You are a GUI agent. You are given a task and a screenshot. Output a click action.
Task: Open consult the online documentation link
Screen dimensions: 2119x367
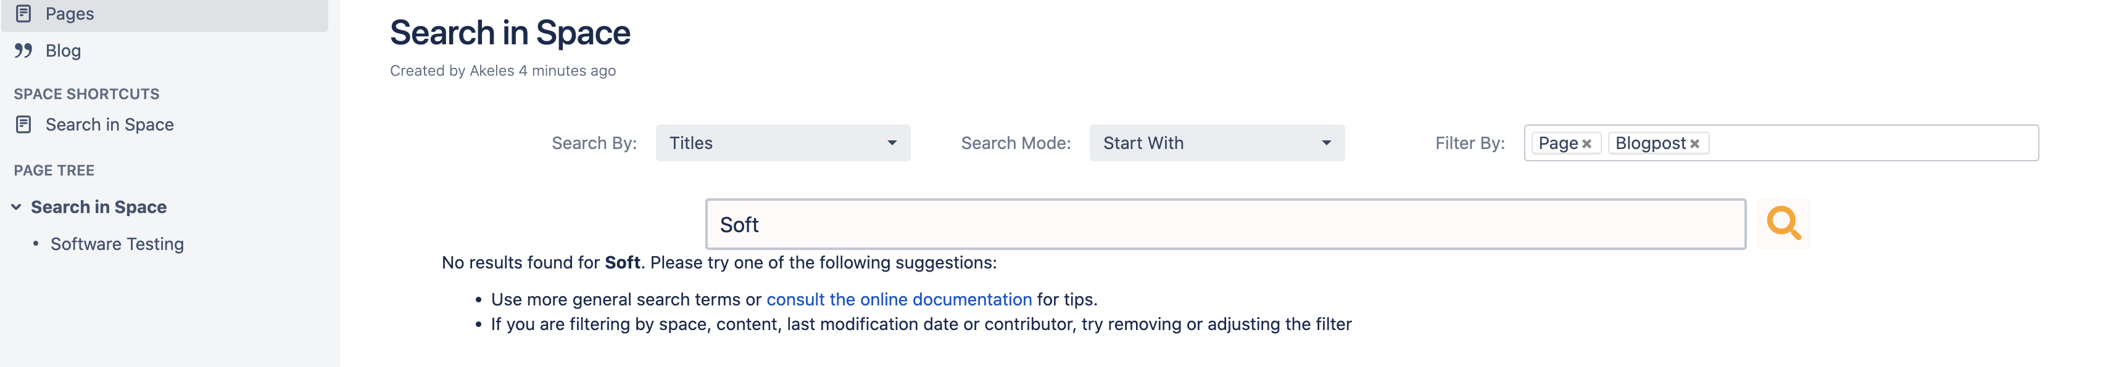[898, 300]
